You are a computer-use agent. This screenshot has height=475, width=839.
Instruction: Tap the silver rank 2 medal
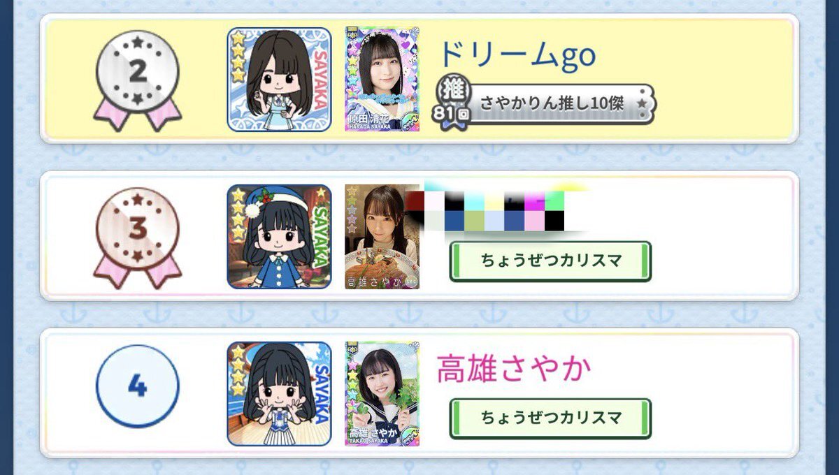(138, 78)
